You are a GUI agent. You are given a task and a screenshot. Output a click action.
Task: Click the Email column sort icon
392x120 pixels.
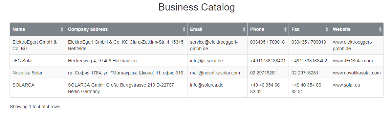click(244, 29)
